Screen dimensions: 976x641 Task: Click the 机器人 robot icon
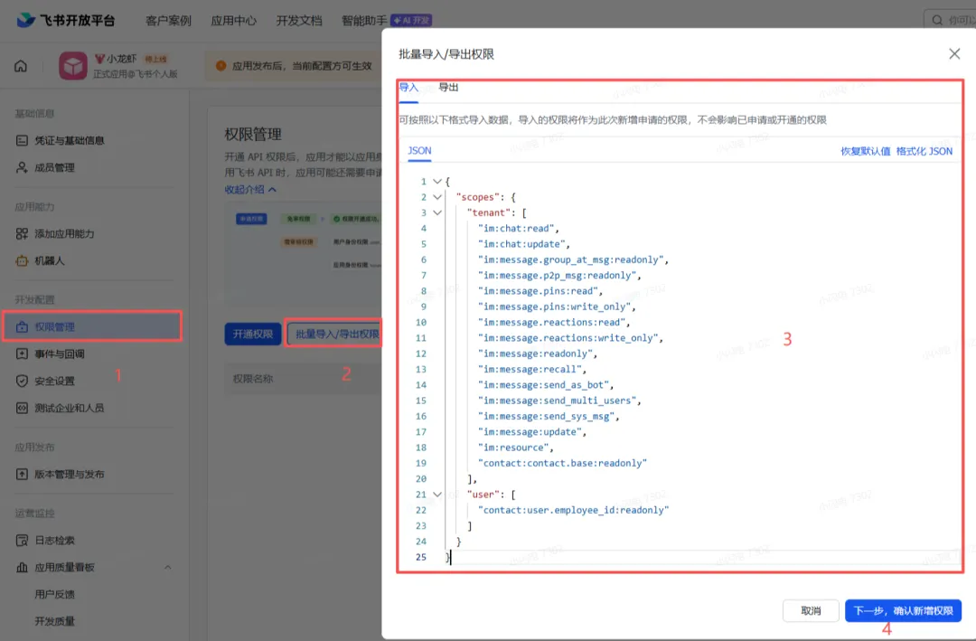click(x=22, y=261)
